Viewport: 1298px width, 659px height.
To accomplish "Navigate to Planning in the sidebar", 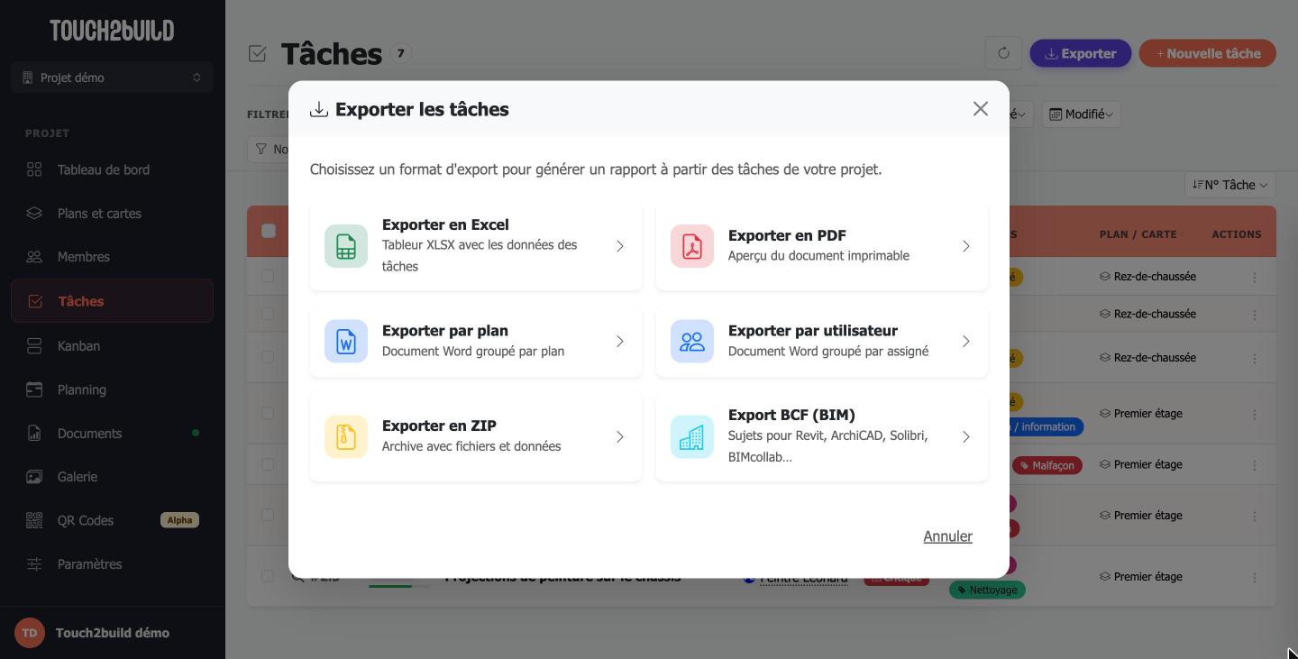I will (113, 389).
